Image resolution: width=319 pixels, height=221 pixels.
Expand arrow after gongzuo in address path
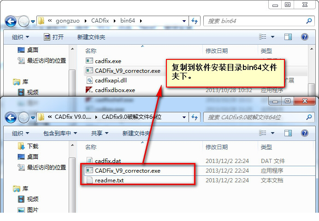tap(85, 21)
